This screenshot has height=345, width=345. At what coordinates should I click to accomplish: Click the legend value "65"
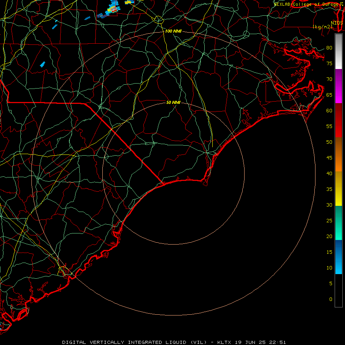pos(329,95)
